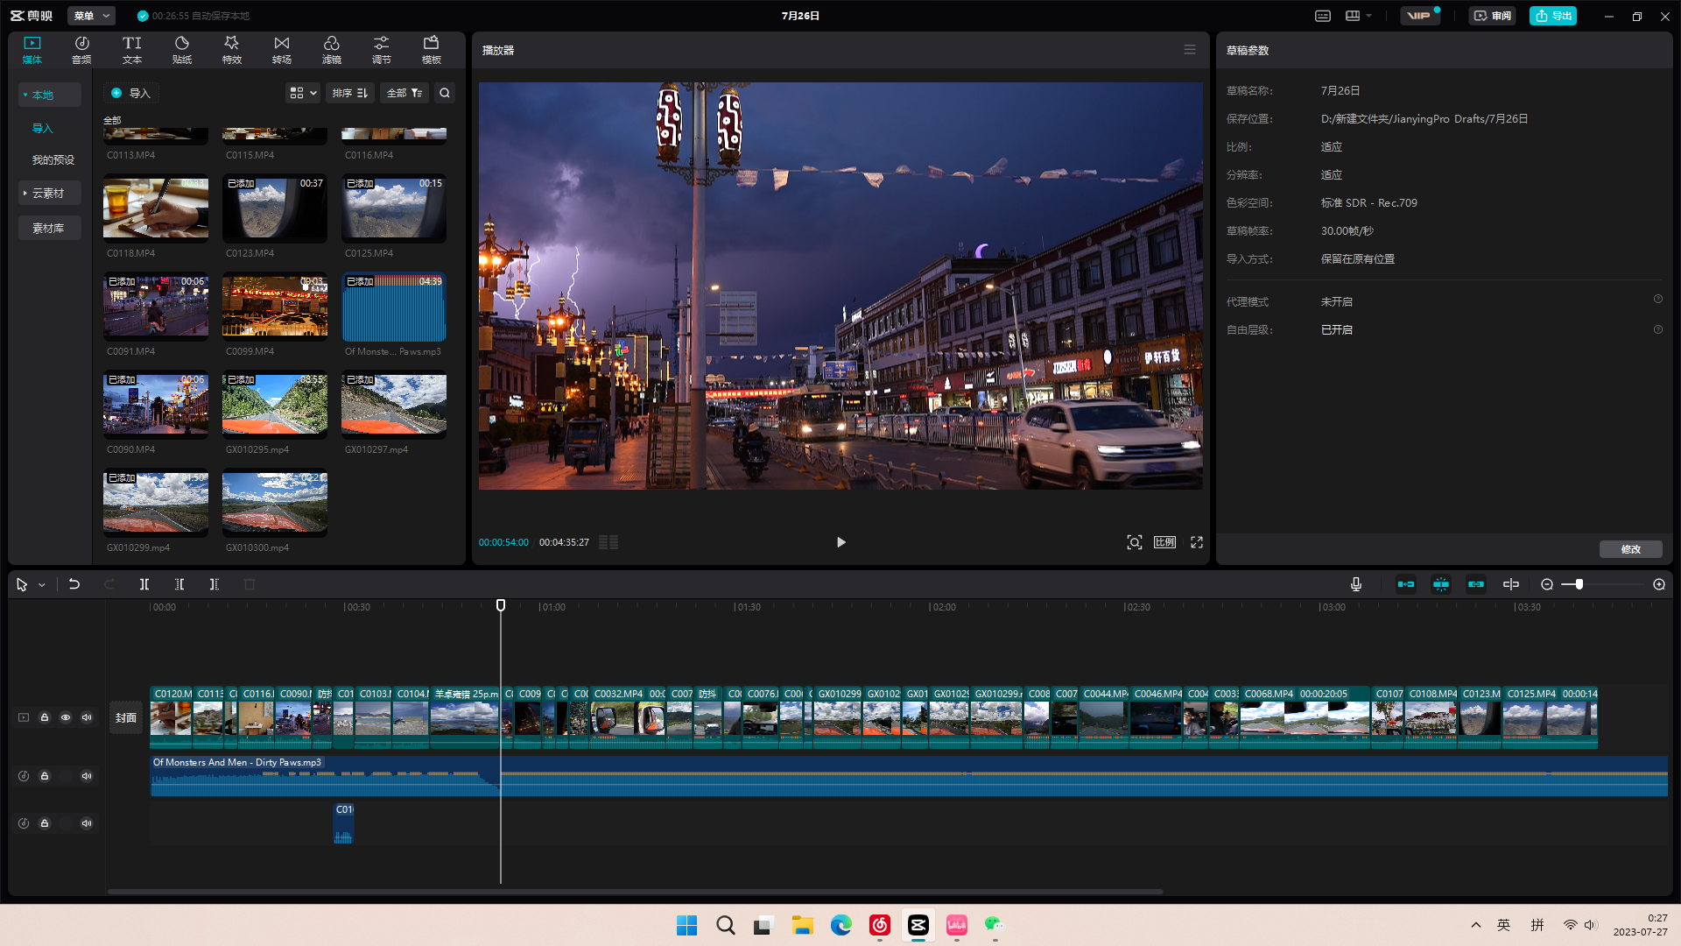
Task: Open the 菜单 menu dropdown
Action: (91, 16)
